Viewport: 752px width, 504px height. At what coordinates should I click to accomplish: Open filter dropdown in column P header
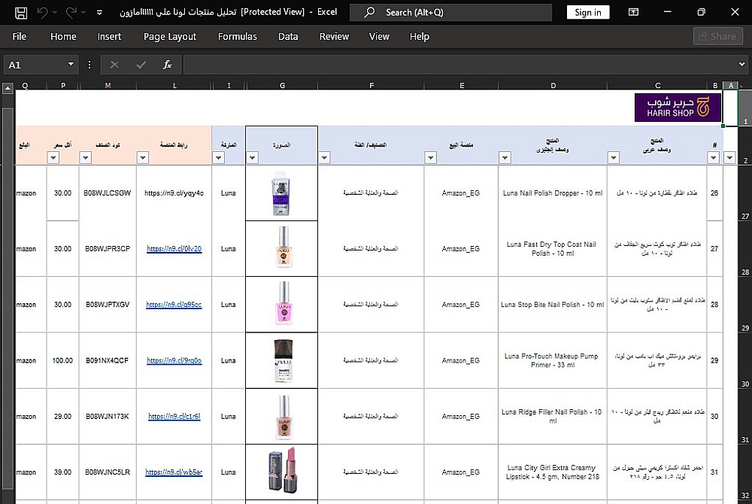pos(53,157)
